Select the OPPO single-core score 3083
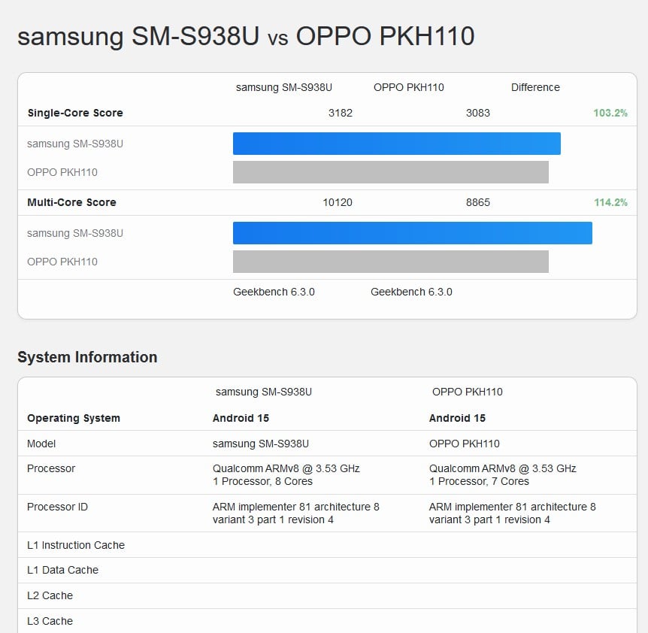This screenshot has height=633, width=648. point(477,113)
